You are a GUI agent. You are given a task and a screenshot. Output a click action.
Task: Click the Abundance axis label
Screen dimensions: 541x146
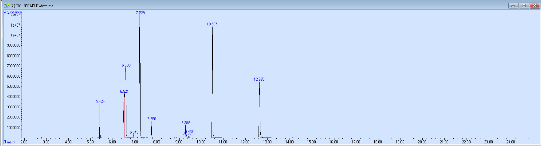13,12
